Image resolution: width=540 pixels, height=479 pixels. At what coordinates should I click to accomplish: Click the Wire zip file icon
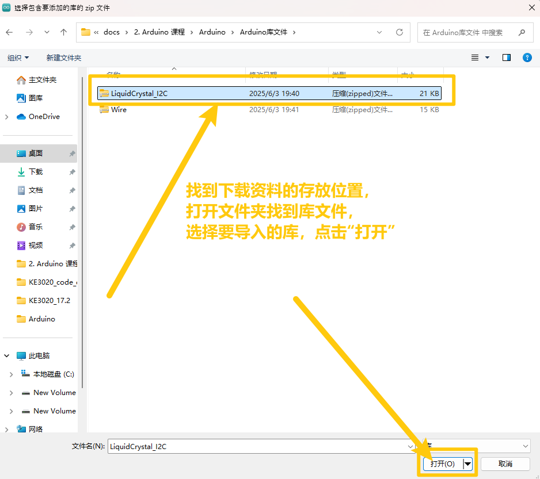(x=104, y=110)
